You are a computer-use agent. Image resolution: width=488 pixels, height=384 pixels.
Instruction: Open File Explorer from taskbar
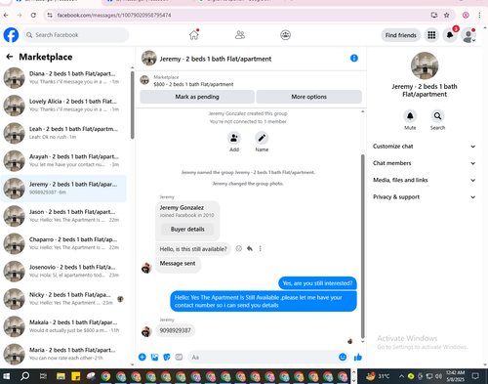click(x=61, y=376)
